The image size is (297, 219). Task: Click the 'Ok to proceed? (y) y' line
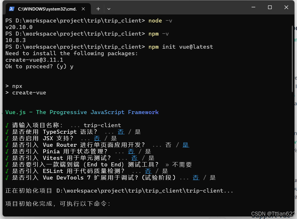click(x=39, y=67)
